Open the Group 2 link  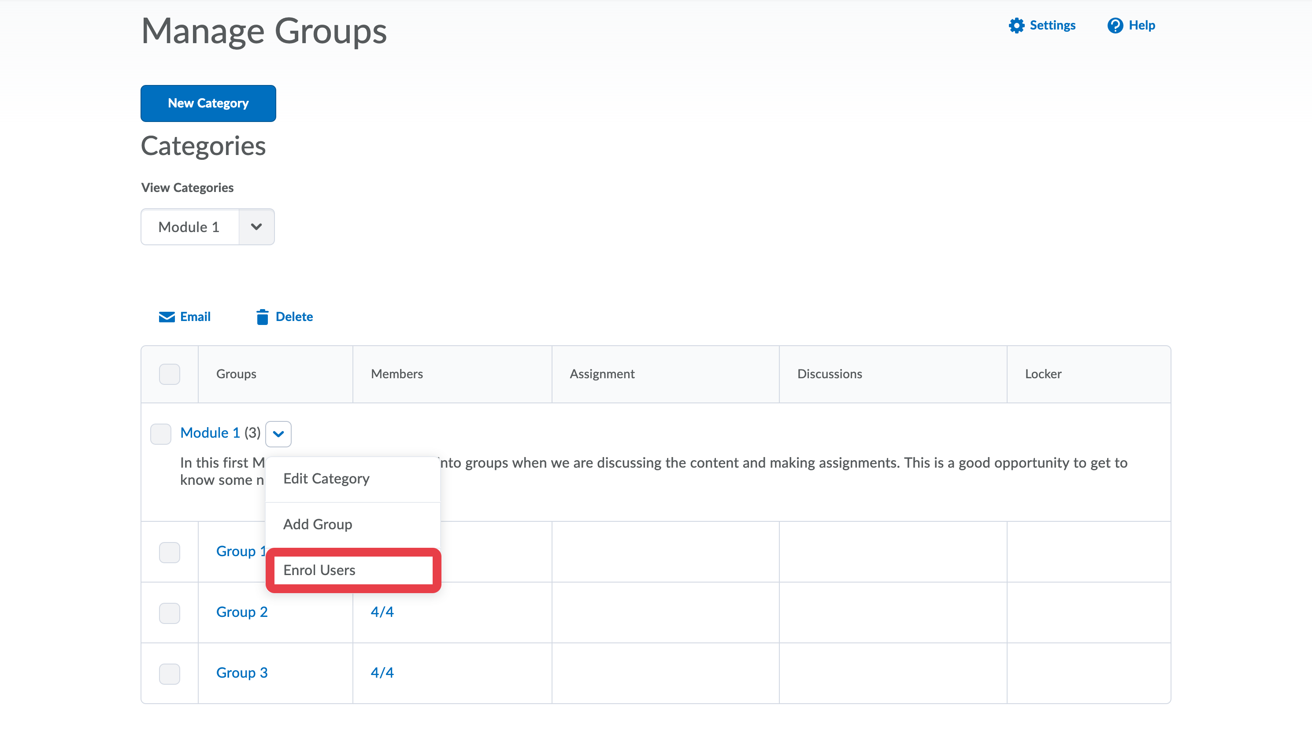coord(241,612)
